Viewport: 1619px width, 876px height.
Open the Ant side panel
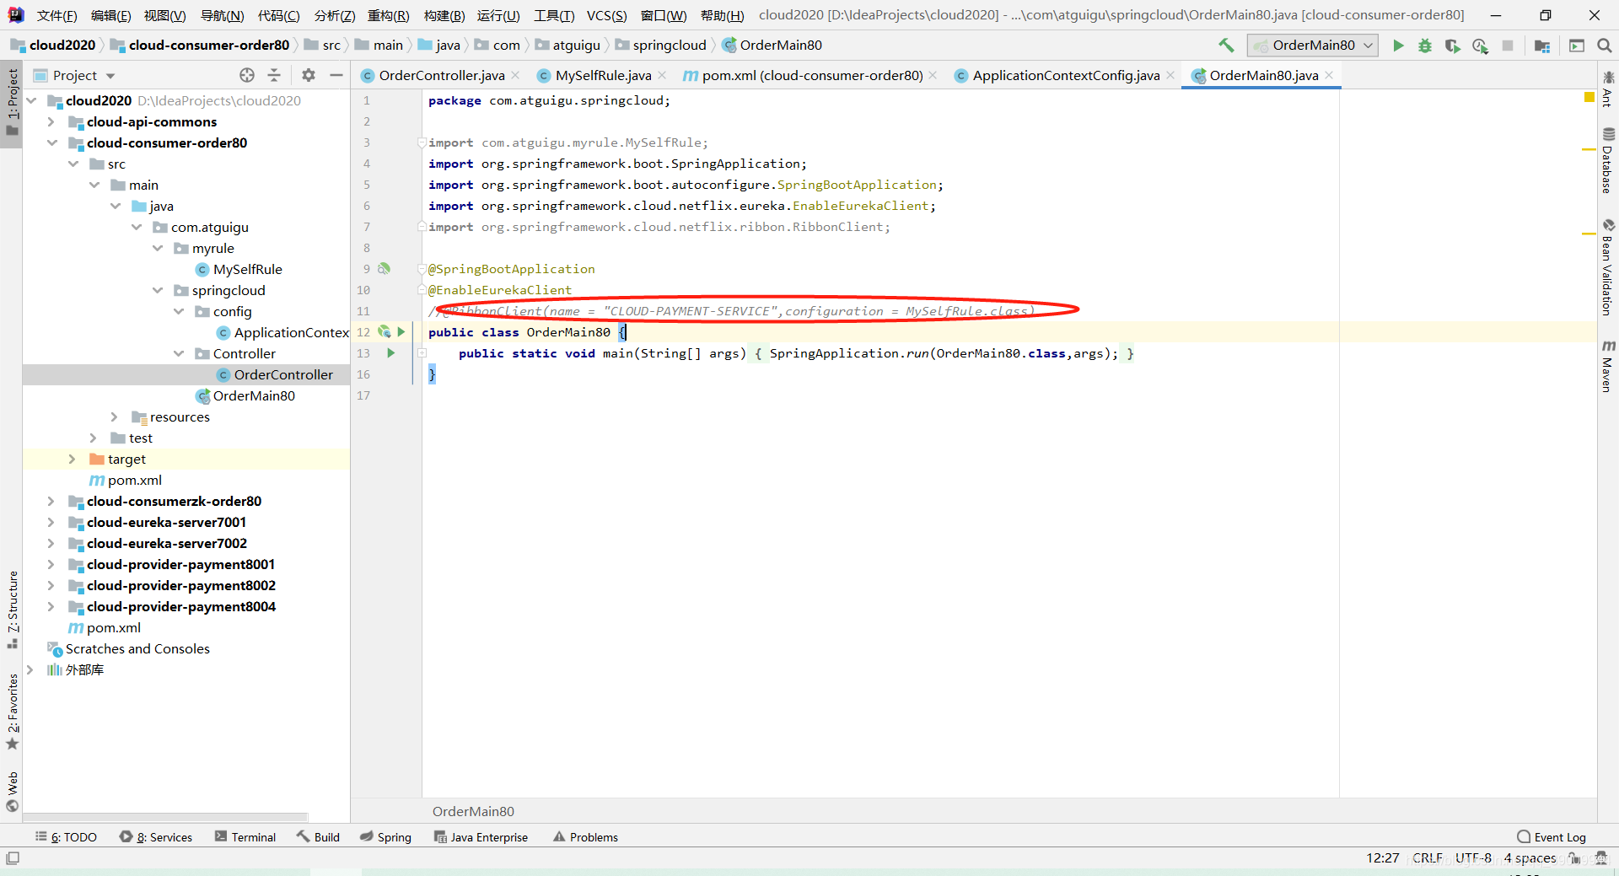(1608, 89)
